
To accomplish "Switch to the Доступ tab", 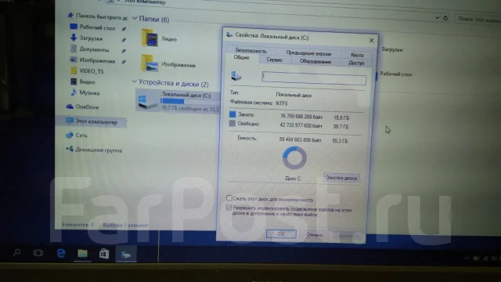I will coord(356,63).
